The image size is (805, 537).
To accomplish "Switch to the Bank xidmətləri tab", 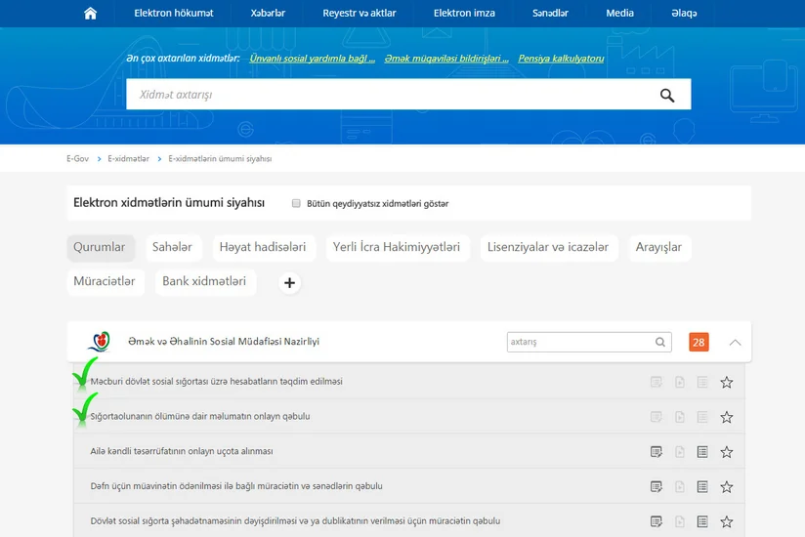I will click(205, 282).
